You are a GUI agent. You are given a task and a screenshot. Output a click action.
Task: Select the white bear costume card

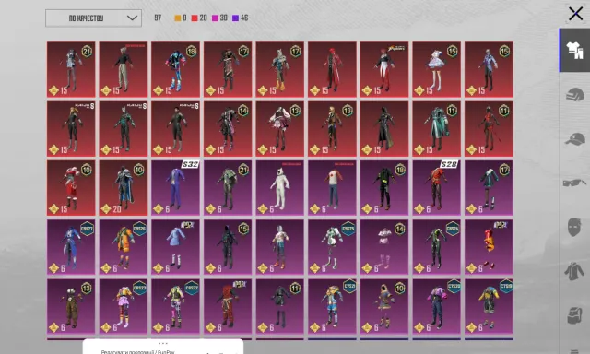280,188
